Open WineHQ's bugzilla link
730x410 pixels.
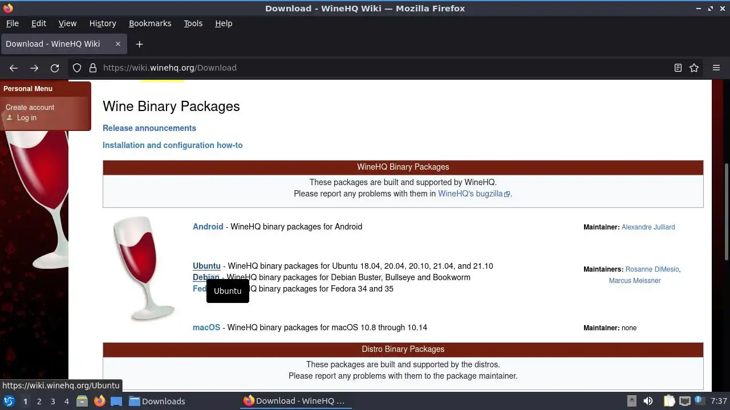(473, 194)
